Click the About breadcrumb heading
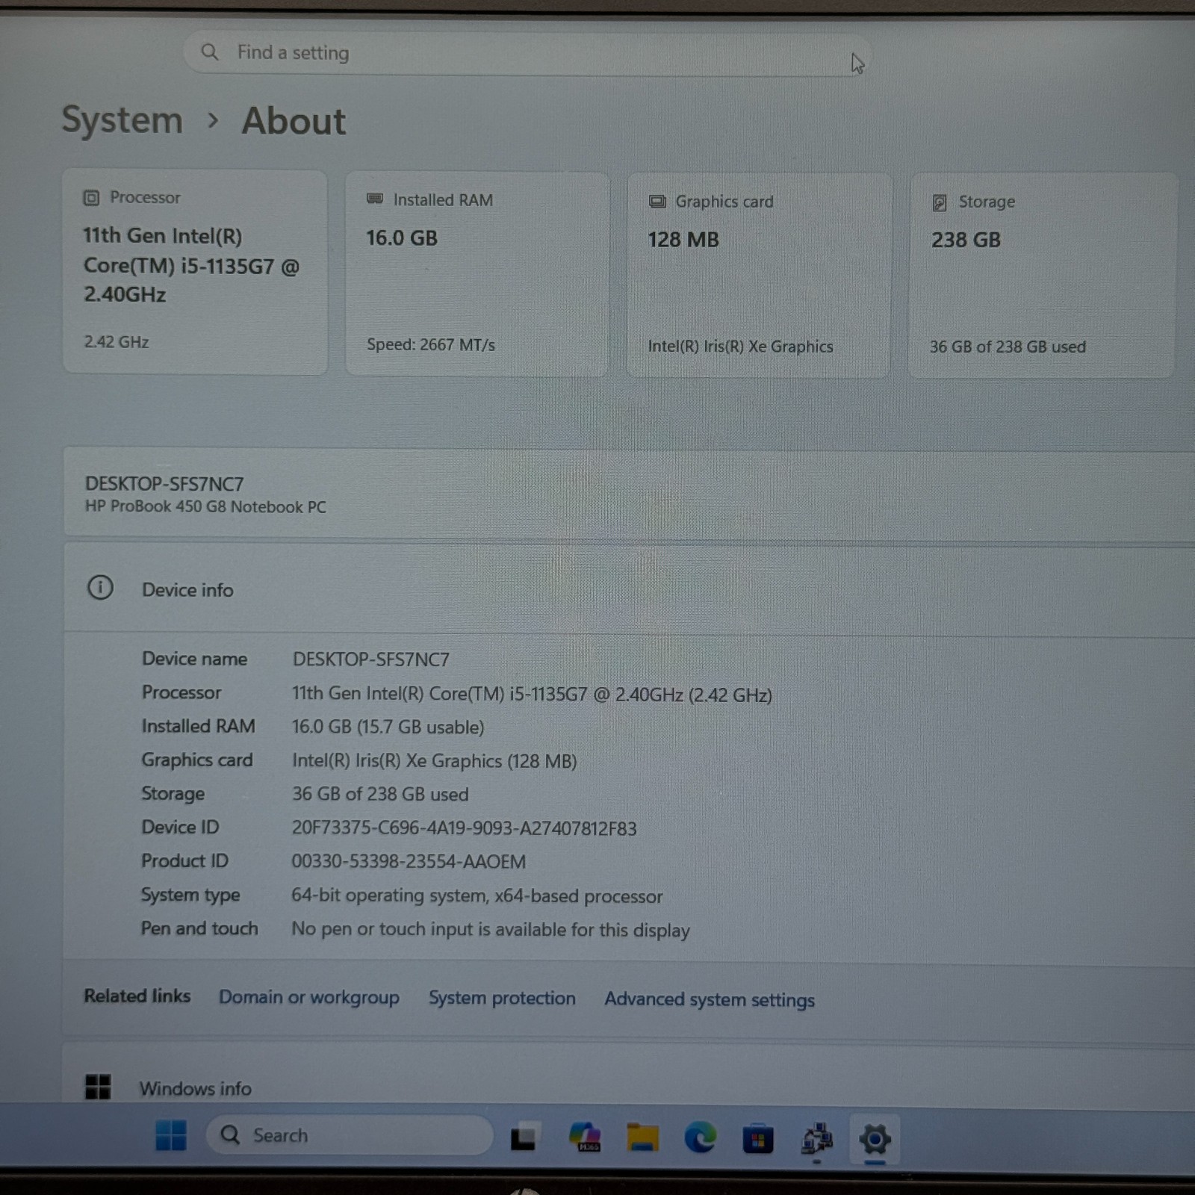 [x=294, y=121]
